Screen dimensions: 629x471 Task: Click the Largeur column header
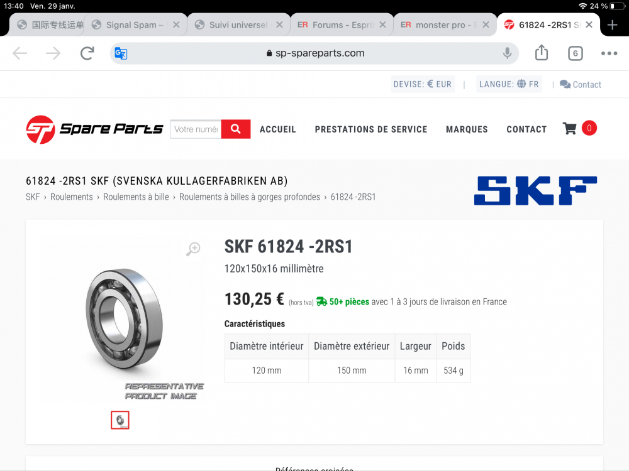coord(416,346)
